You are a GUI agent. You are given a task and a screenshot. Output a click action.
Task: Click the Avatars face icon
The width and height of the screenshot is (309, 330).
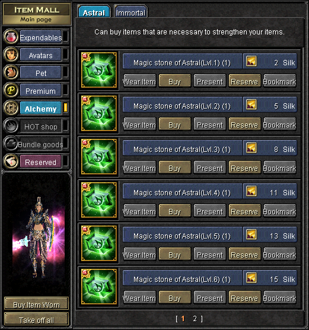[x=11, y=55]
